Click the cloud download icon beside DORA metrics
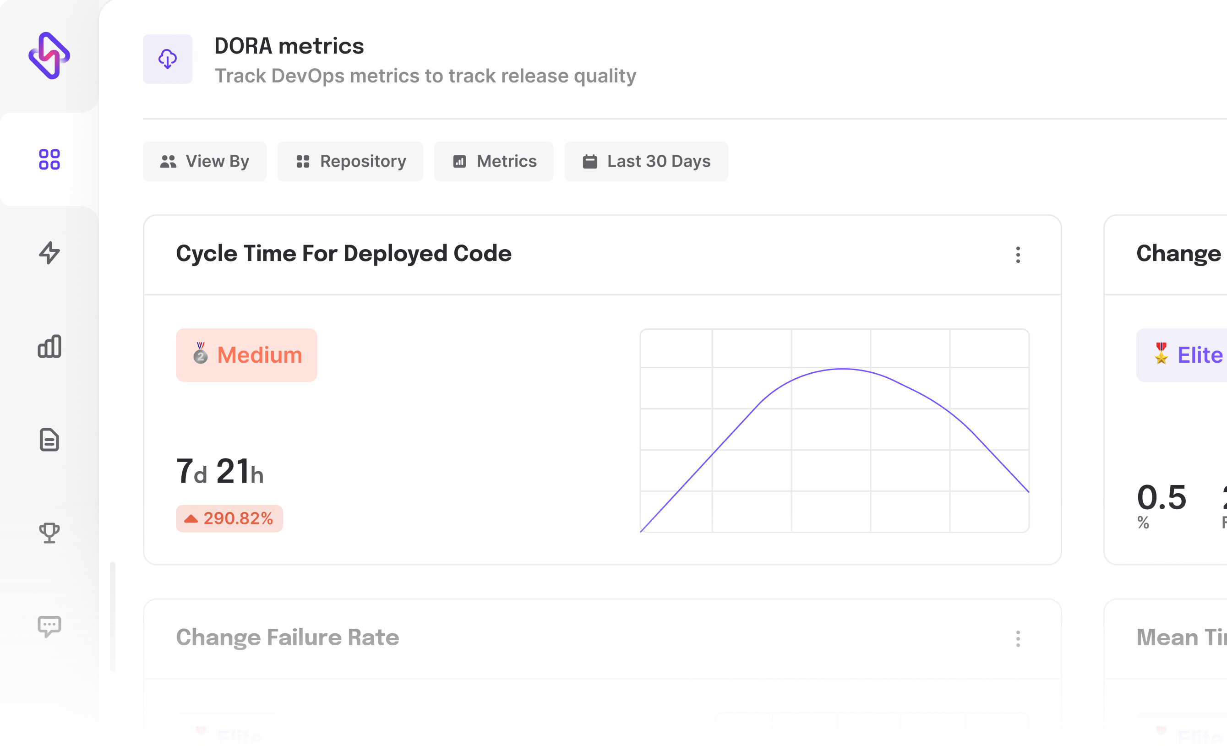 pyautogui.click(x=167, y=59)
